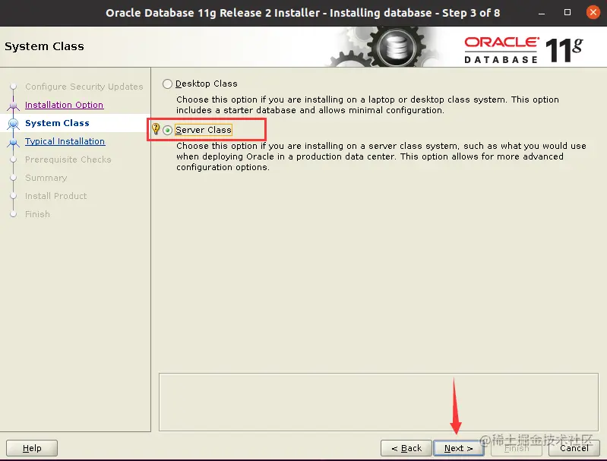
Task: Click the Prerequisite Checks step label
Action: (68, 159)
